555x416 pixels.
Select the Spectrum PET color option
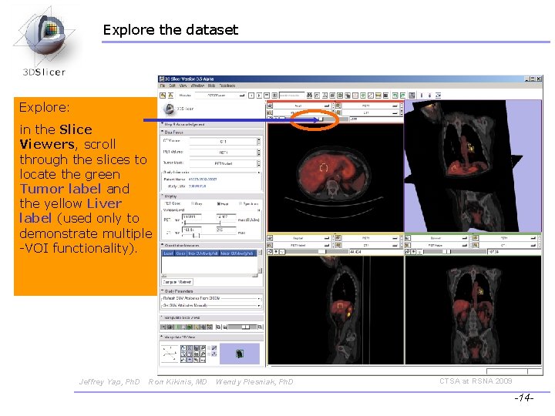(x=249, y=203)
